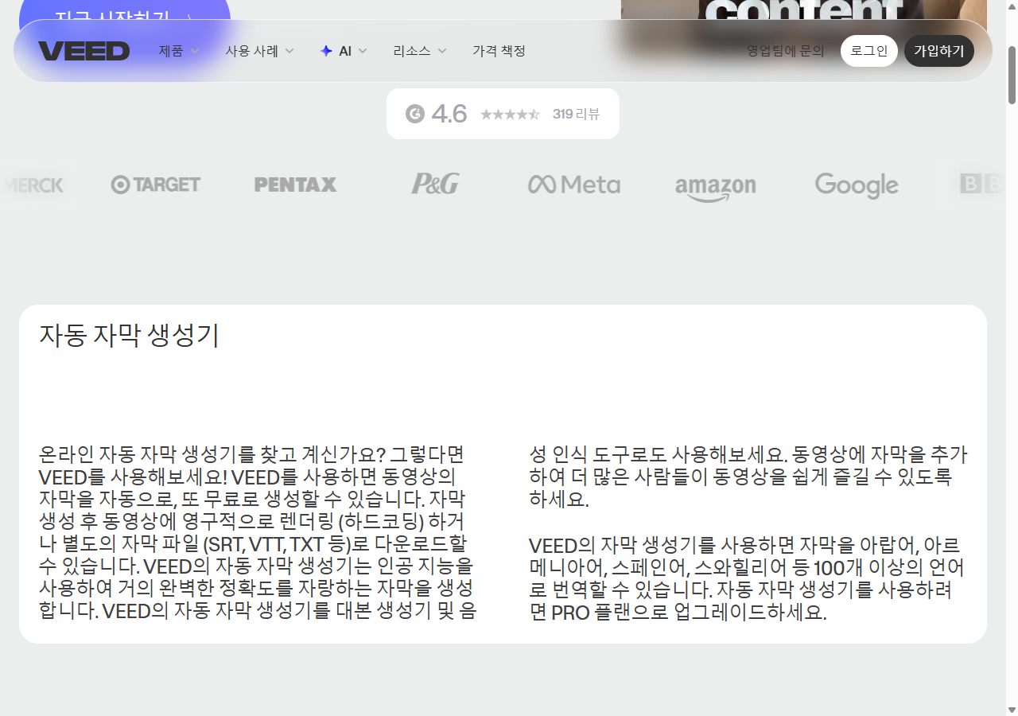The height and width of the screenshot is (716, 1018).
Task: Click the AI sparkle icon in navigation
Action: [x=325, y=50]
